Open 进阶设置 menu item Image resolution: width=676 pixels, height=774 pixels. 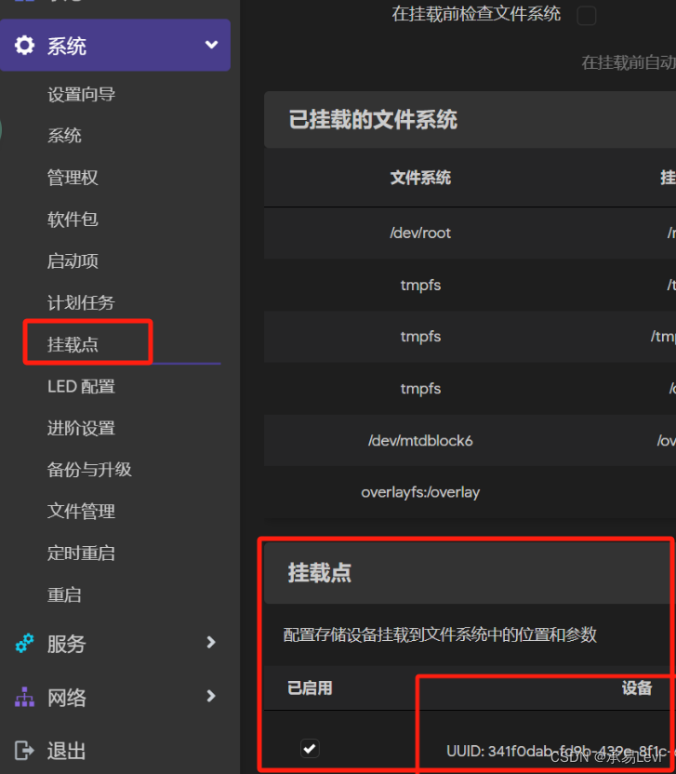point(82,428)
